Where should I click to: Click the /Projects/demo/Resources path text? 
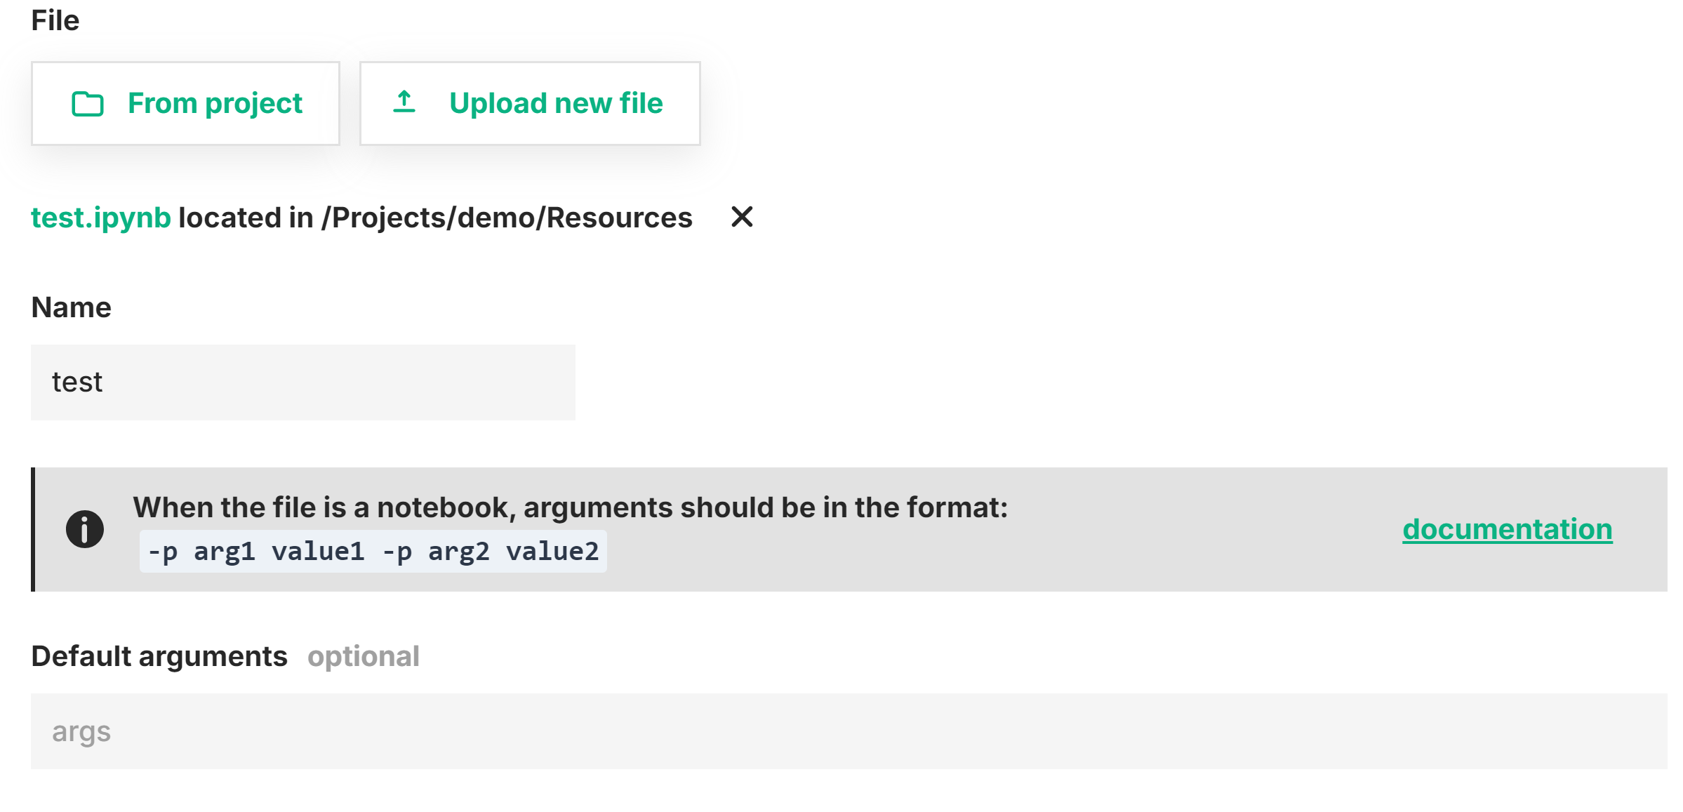tap(509, 218)
